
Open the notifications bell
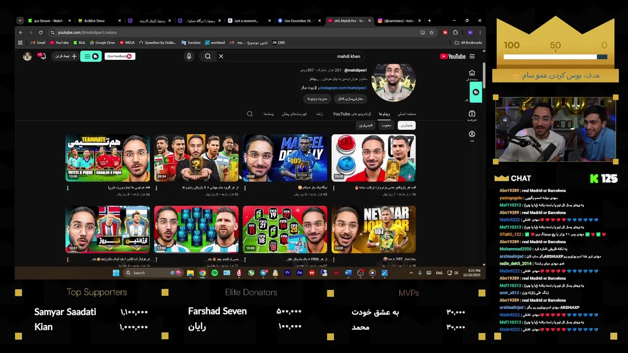pyautogui.click(x=42, y=56)
